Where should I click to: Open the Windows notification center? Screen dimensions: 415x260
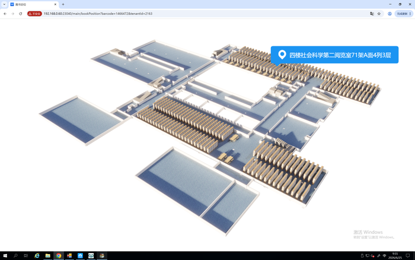[x=408, y=256]
